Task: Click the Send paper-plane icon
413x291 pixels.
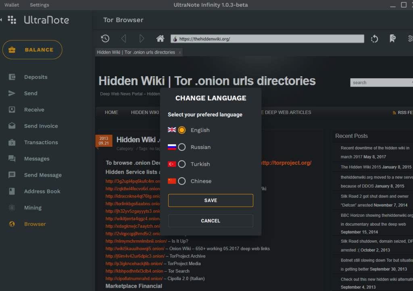Action: point(12,93)
